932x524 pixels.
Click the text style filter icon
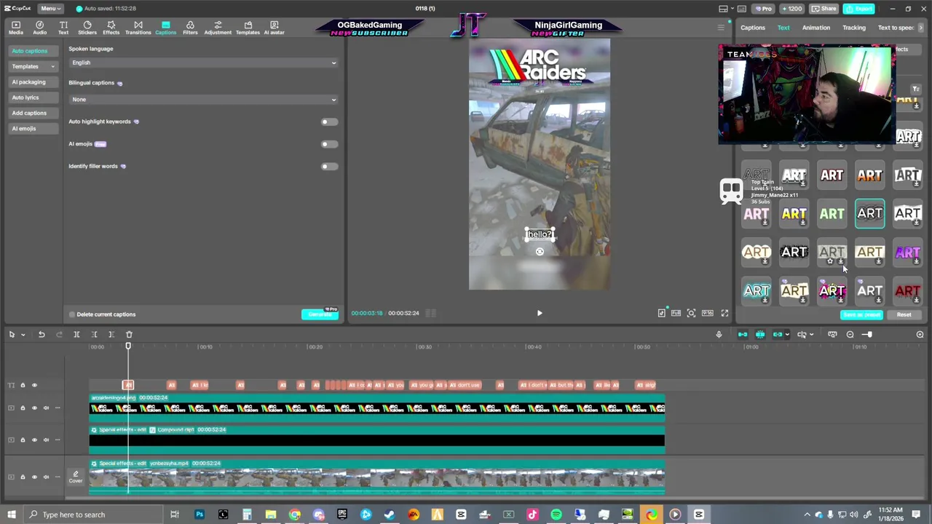(x=915, y=89)
